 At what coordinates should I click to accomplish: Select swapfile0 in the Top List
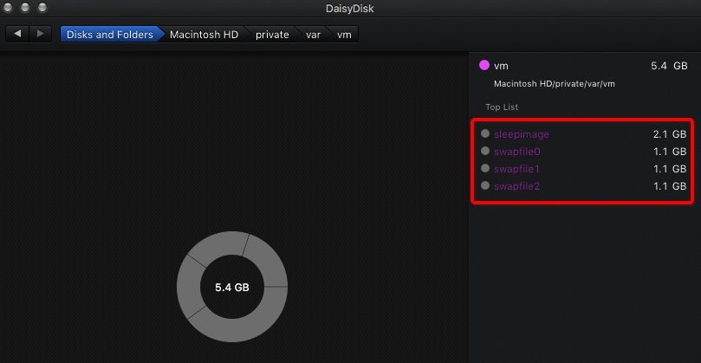coord(517,152)
